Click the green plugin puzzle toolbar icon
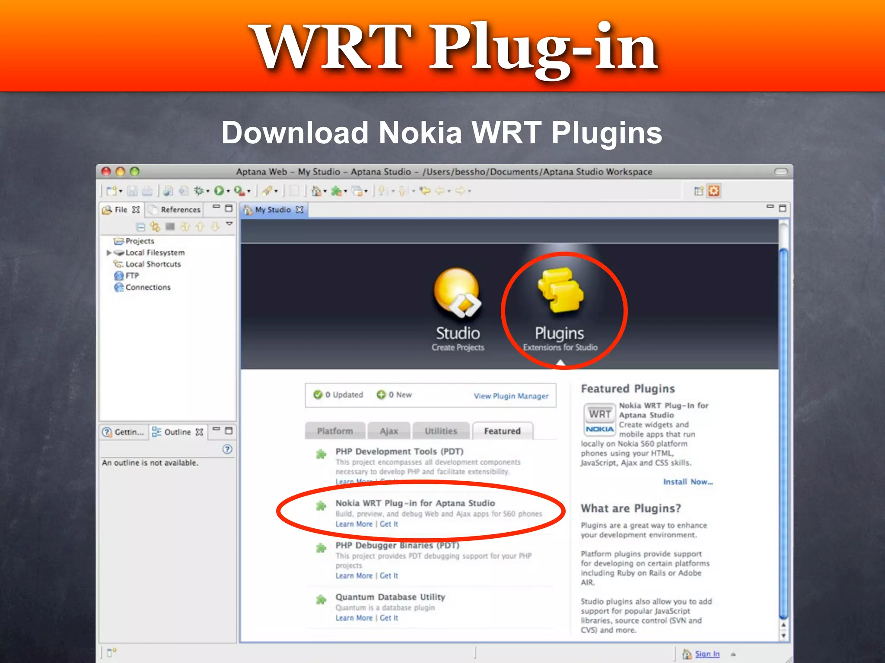This screenshot has height=663, width=885. (337, 191)
